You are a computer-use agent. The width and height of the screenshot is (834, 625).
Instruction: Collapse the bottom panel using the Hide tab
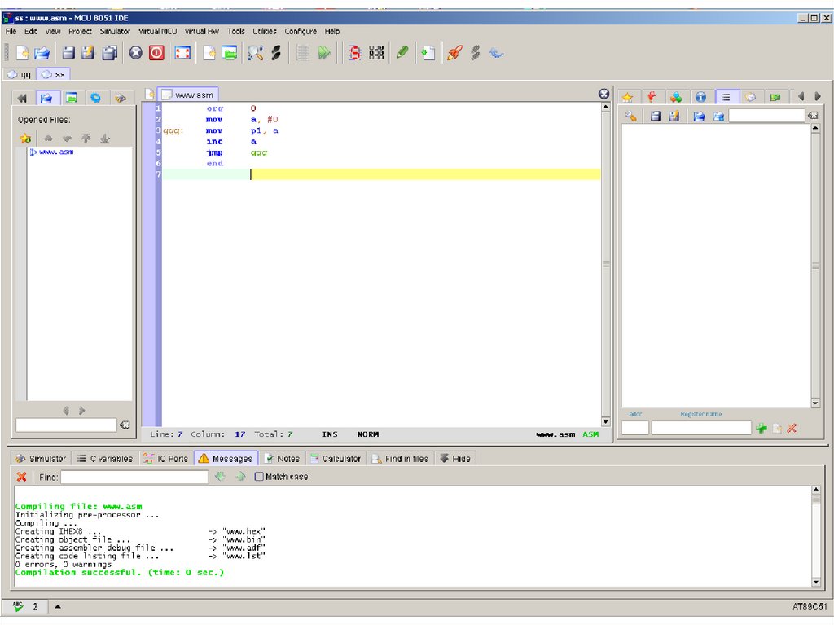454,459
